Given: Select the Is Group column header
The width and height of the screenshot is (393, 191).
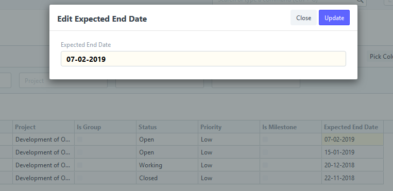Looking at the screenshot, I should click(105, 127).
